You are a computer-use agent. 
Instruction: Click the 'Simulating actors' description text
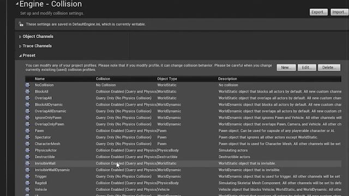coord(233,150)
